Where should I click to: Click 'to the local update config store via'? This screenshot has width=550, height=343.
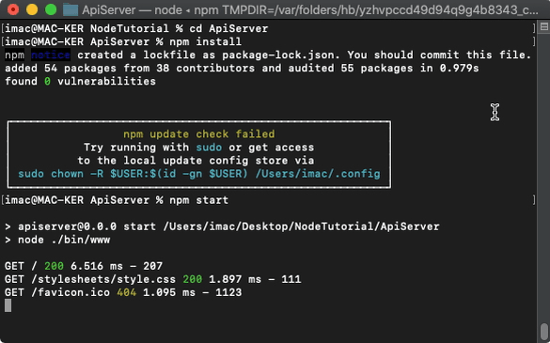pyautogui.click(x=196, y=161)
